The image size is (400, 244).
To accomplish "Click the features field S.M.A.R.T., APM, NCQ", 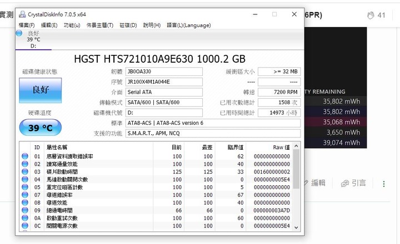I will tap(213, 133).
